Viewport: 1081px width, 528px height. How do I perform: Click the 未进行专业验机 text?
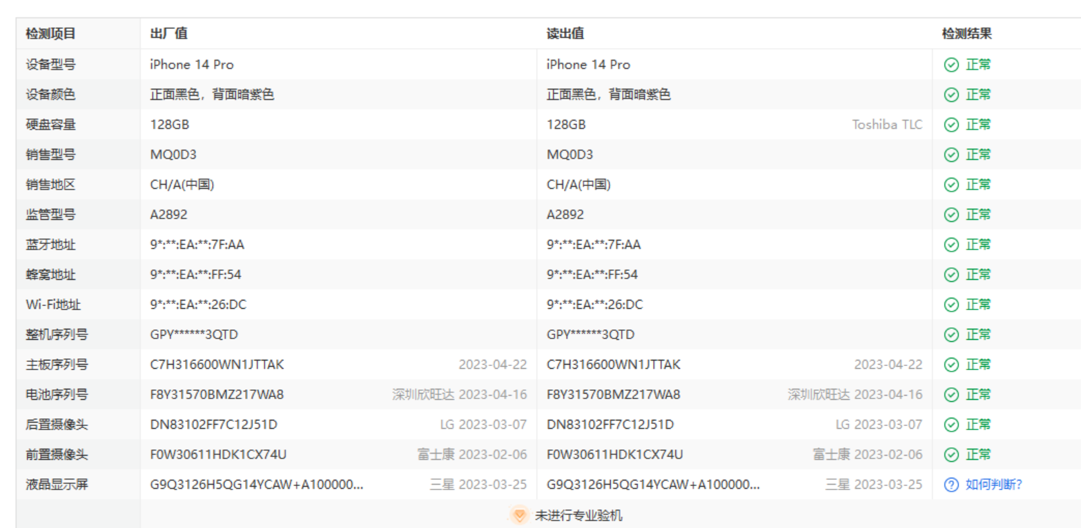pos(578,516)
